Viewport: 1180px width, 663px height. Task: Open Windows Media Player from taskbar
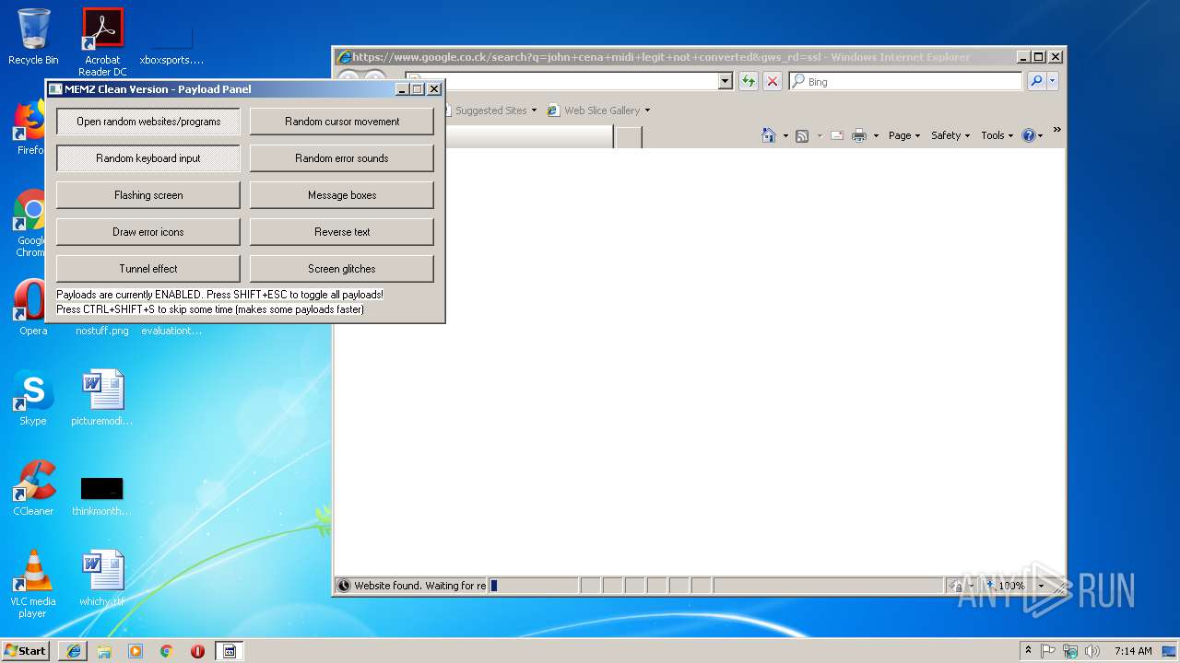[136, 651]
